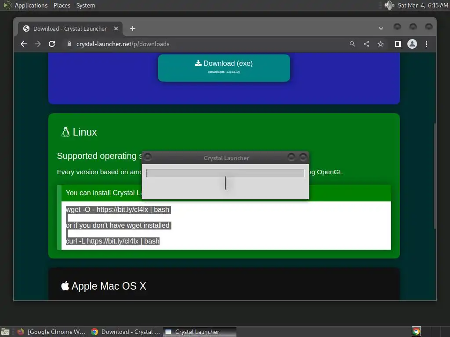Open Chrome side panel
This screenshot has width=450, height=337.
[x=398, y=44]
